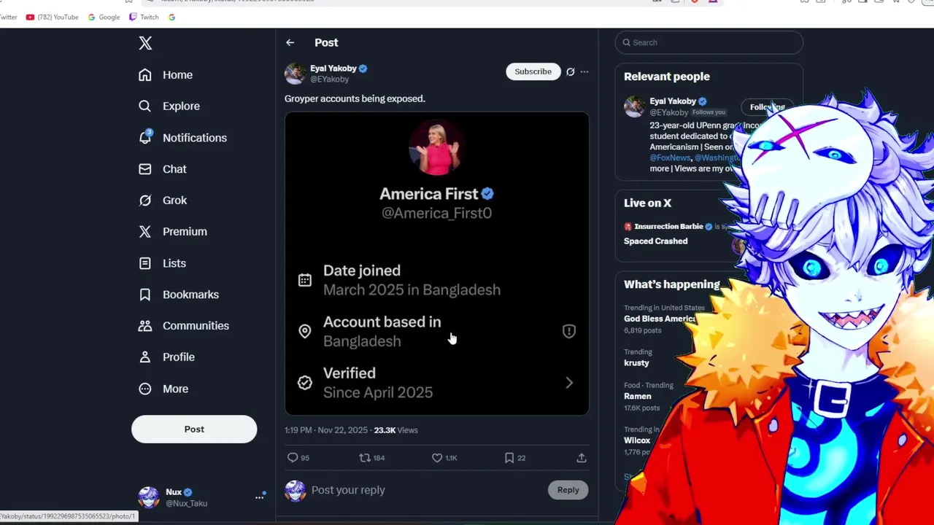Open trending topic God Bless America

[x=660, y=319]
